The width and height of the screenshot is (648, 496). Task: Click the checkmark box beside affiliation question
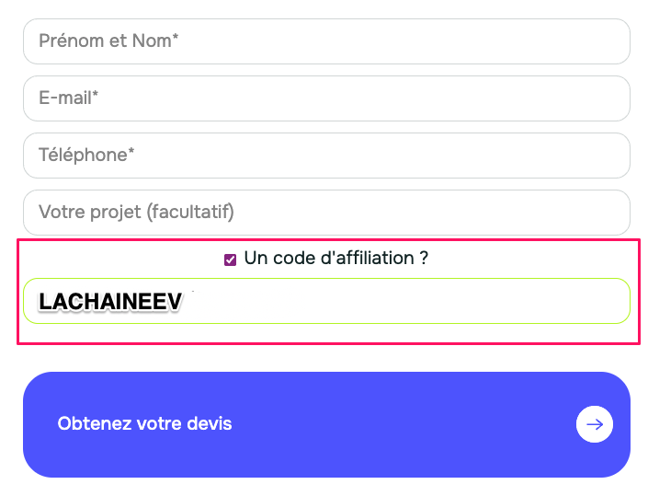tap(230, 260)
